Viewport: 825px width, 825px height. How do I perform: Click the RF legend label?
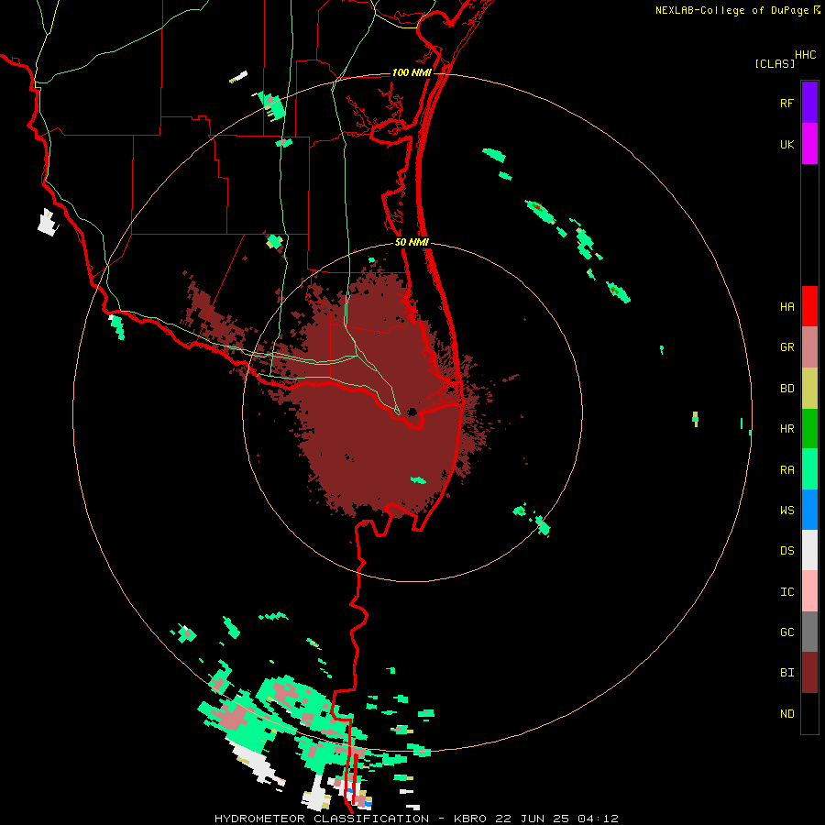[x=787, y=103]
